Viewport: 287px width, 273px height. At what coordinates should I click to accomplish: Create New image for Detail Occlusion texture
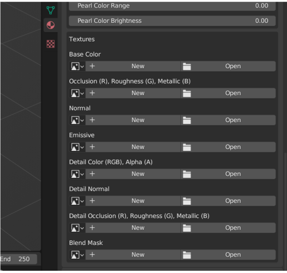click(133, 228)
